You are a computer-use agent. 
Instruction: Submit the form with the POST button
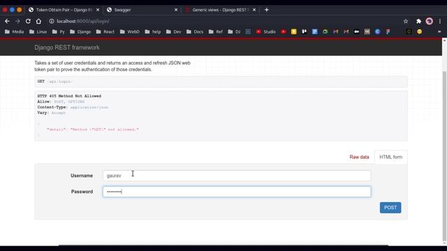coord(390,208)
